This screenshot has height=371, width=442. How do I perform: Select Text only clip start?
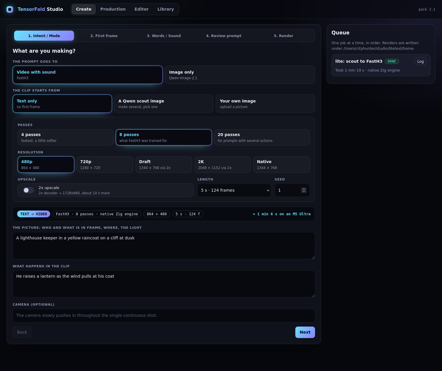click(62, 104)
